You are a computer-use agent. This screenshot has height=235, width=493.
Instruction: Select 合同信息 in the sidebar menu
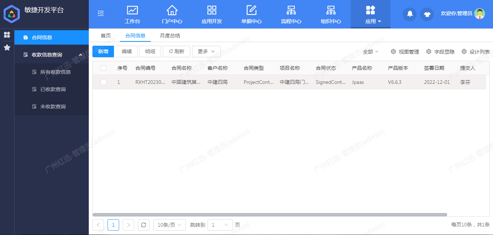click(52, 37)
